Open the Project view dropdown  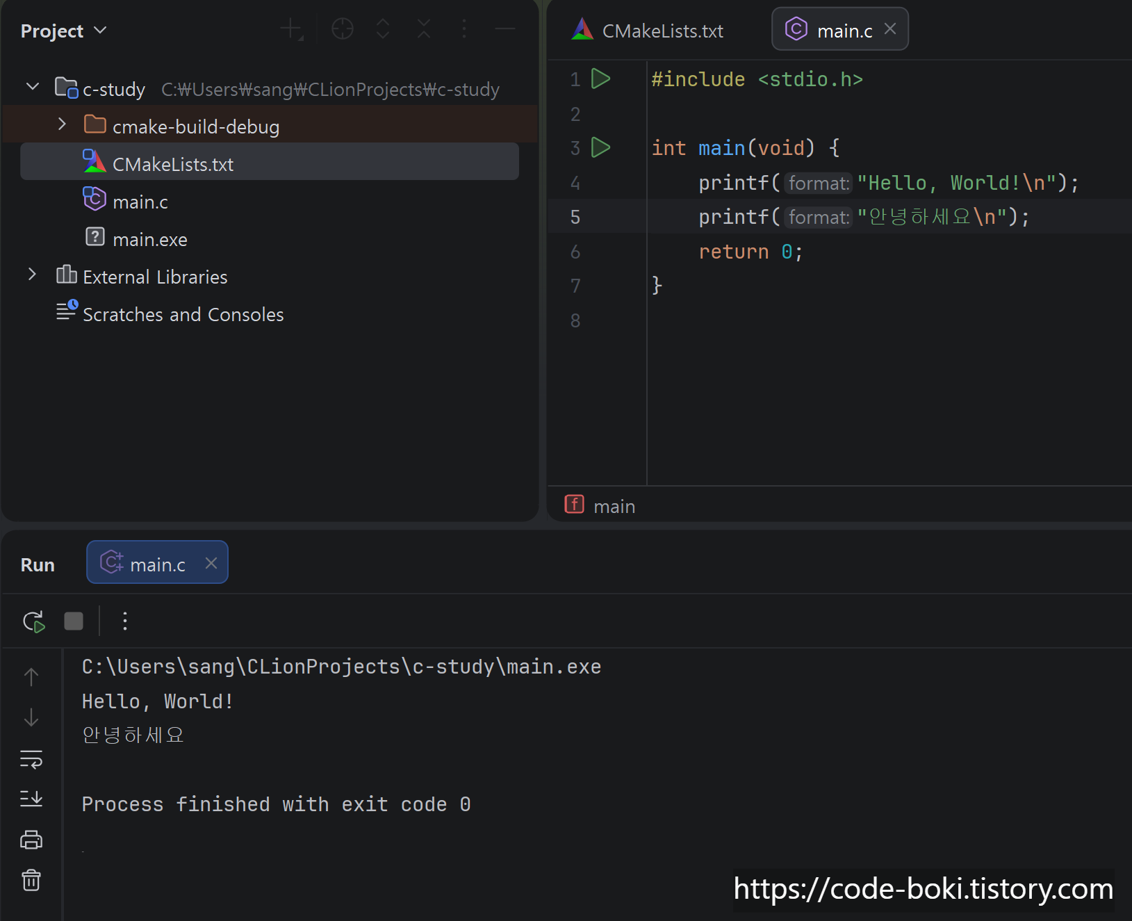click(63, 31)
